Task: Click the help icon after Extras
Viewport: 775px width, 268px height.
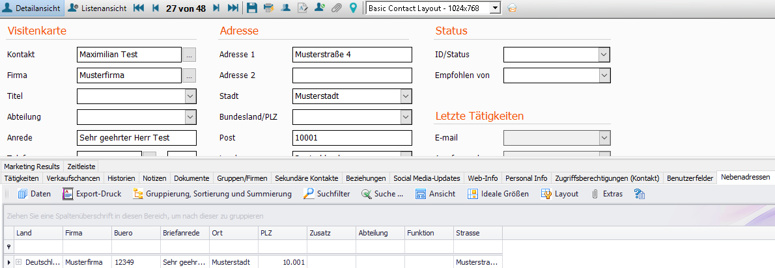Action: pyautogui.click(x=640, y=194)
